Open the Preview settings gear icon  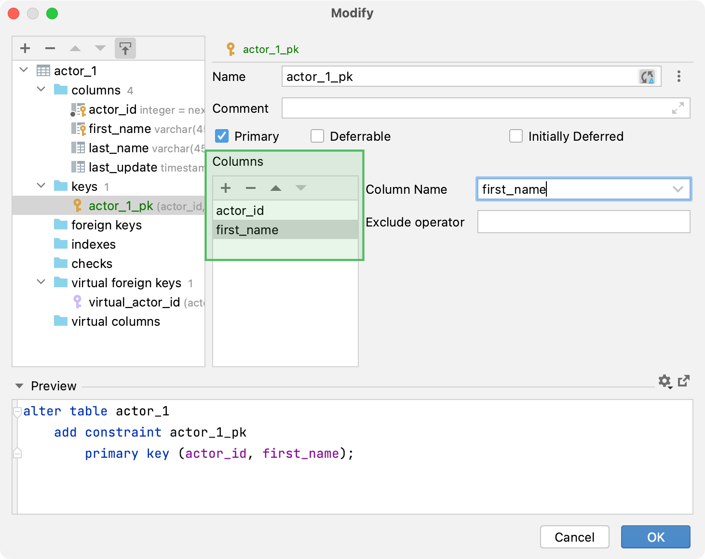tap(665, 382)
